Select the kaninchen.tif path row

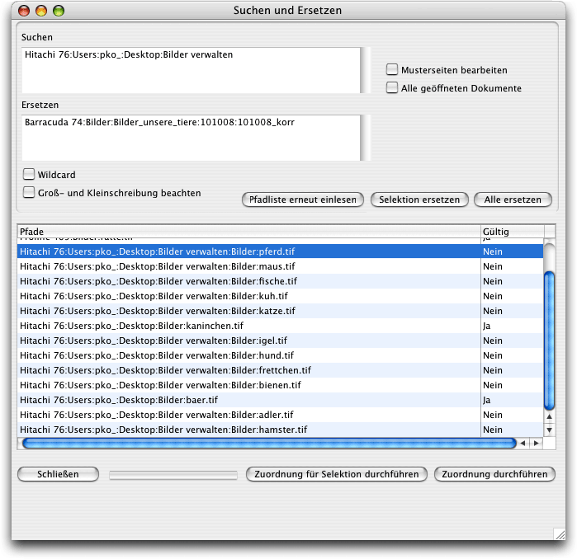(280, 326)
